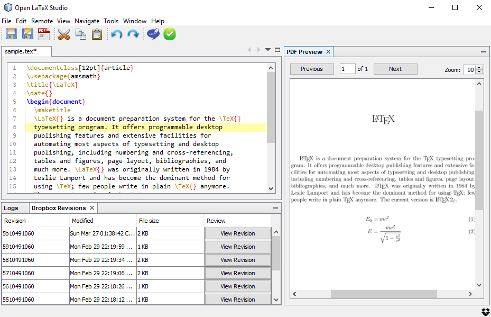Click the Save file toolbar icon
Image resolution: width=491 pixels, height=317 pixels.
click(x=11, y=34)
